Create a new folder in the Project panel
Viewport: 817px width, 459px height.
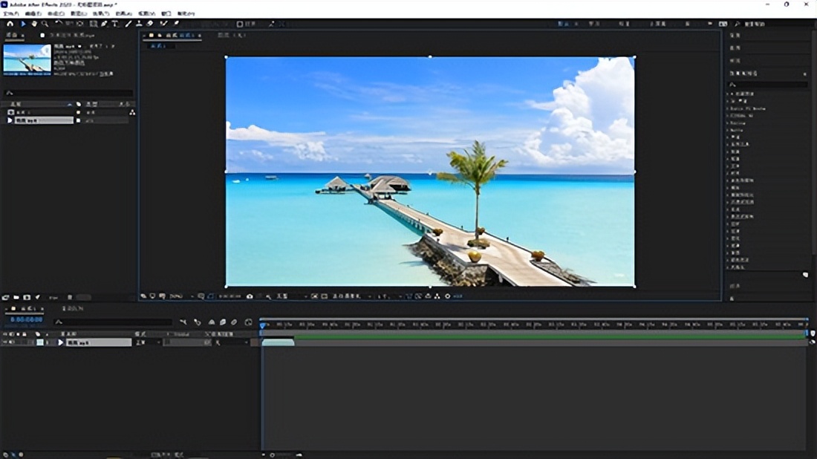tap(16, 298)
